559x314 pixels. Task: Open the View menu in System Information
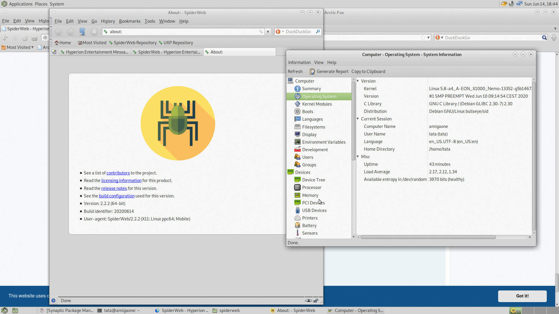pyautogui.click(x=319, y=63)
